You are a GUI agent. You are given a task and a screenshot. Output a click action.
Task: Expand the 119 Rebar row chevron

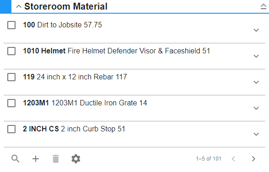[256, 82]
